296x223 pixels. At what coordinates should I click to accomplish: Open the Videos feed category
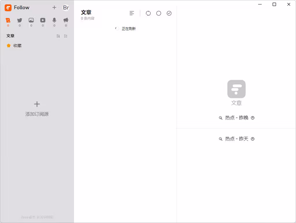43,20
